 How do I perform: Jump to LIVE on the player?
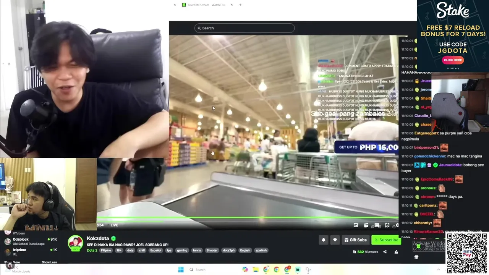pyautogui.click(x=114, y=225)
